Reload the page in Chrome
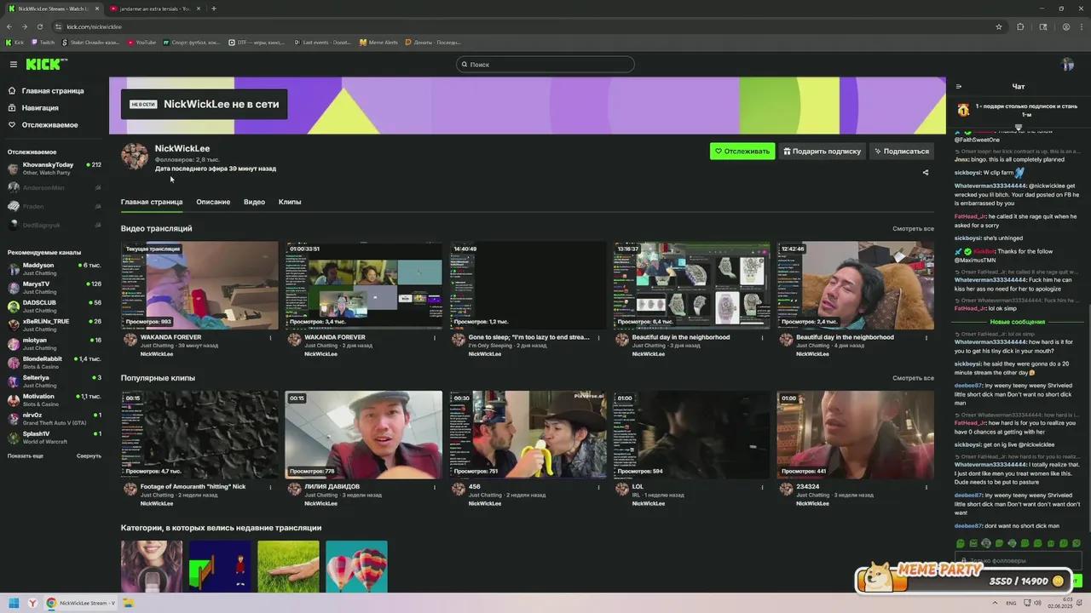The height and width of the screenshot is (613, 1091). [x=39, y=26]
